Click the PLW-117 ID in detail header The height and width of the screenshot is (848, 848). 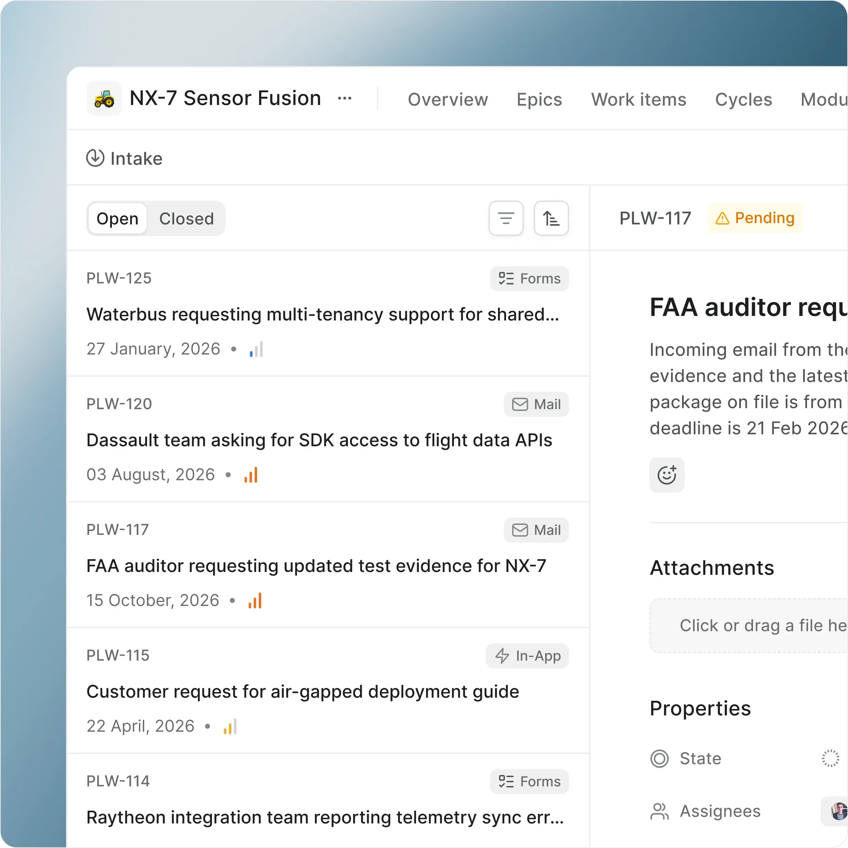[x=655, y=218]
